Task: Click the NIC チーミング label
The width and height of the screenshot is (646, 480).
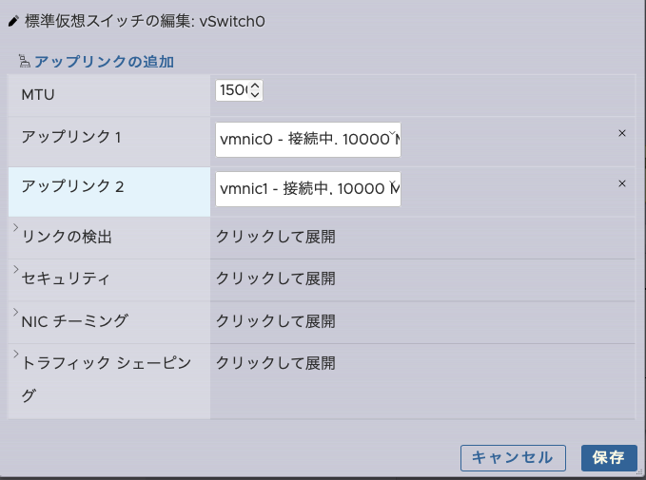Action: coord(74,321)
